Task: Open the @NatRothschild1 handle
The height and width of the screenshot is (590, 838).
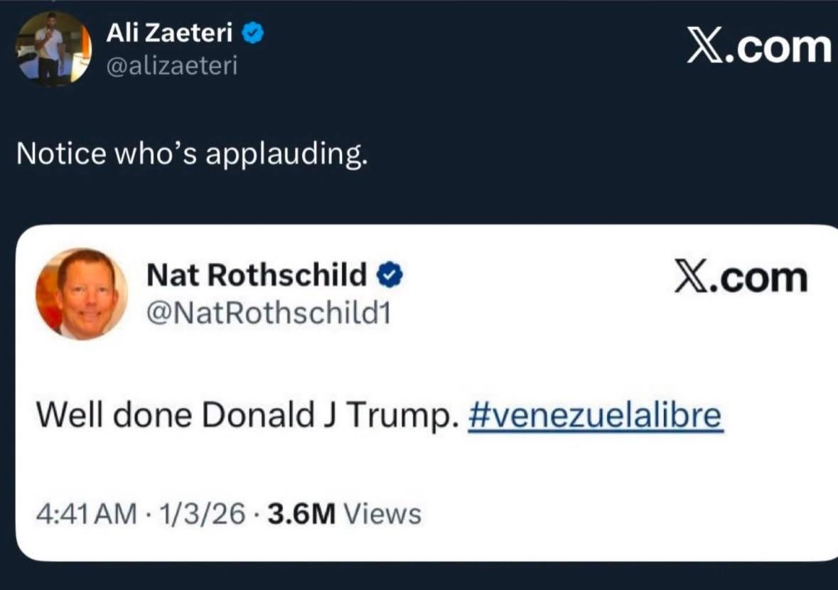Action: pos(269,313)
